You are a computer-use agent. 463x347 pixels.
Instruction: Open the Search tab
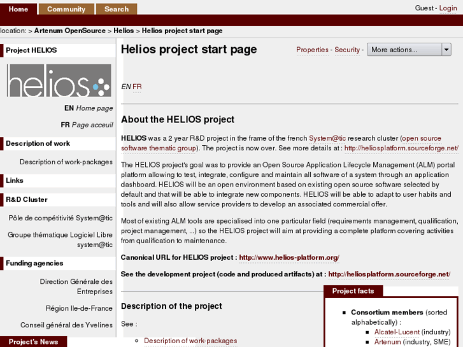(x=117, y=9)
